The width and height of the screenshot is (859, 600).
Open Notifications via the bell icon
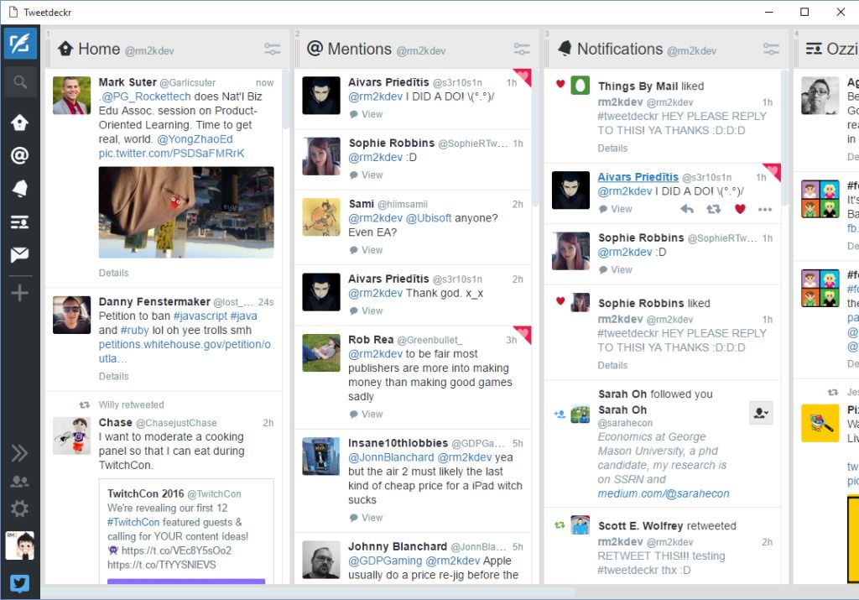coord(19,189)
